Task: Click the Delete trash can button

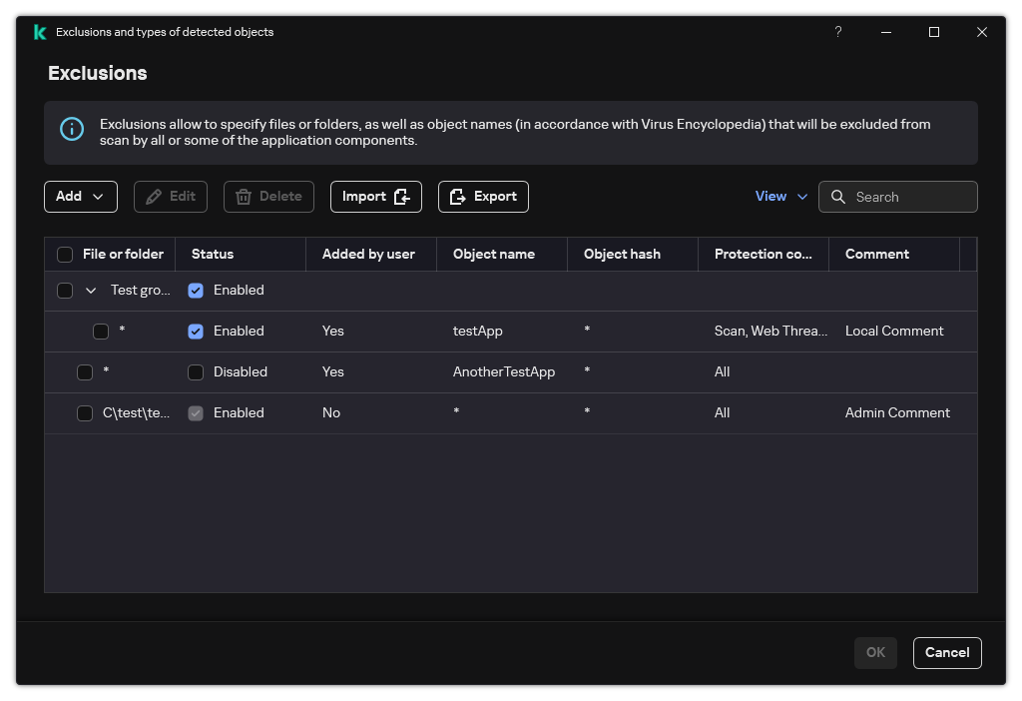Action: pyautogui.click(x=268, y=197)
